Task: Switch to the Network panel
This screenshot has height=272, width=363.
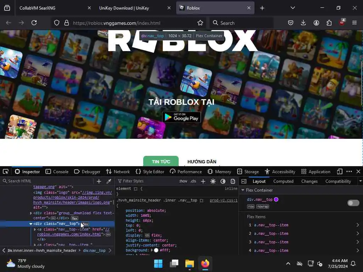Action: pos(118,172)
